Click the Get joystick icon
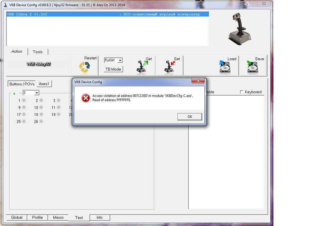323x226 pixels. pyautogui.click(x=142, y=67)
